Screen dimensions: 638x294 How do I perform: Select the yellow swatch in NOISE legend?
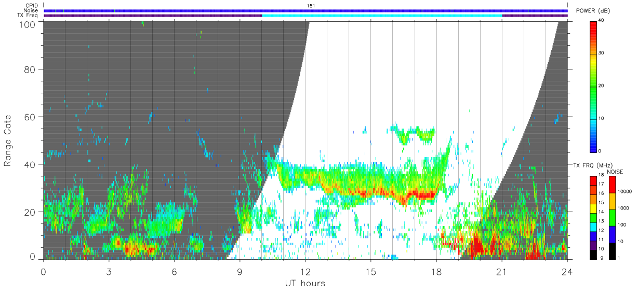(613, 201)
